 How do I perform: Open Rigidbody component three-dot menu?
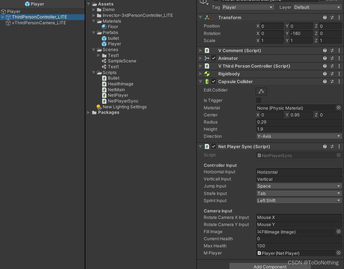(x=339, y=74)
